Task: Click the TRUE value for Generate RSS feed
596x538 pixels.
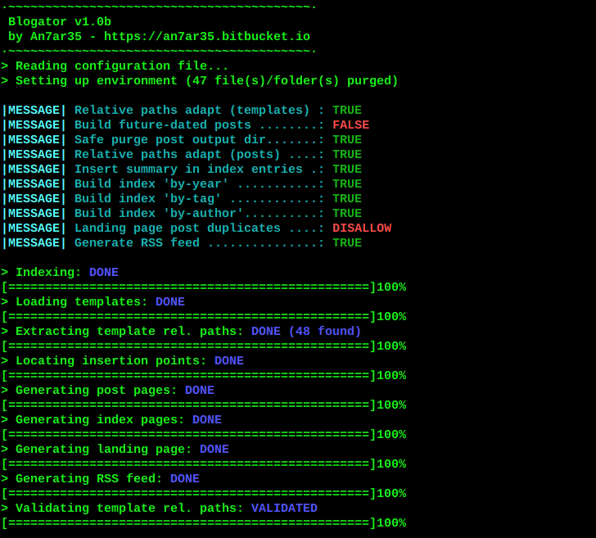Action: tap(347, 243)
